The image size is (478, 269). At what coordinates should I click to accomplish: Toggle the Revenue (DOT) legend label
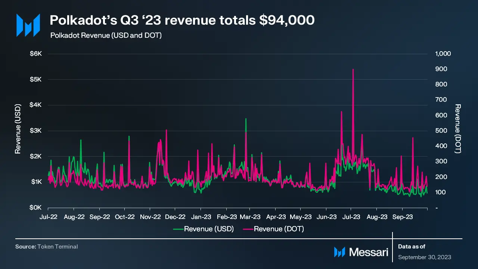click(279, 229)
